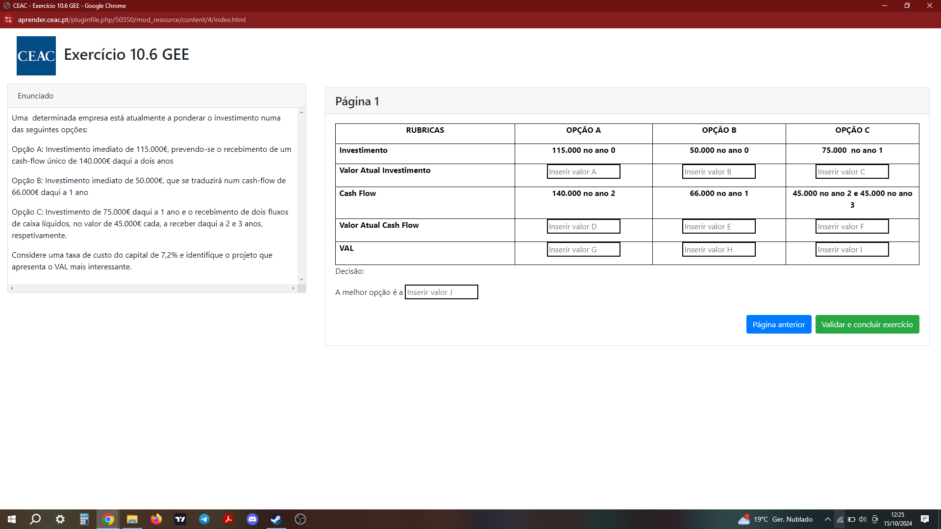Click 'Inserir valor A' input field
941x529 pixels.
(x=583, y=171)
